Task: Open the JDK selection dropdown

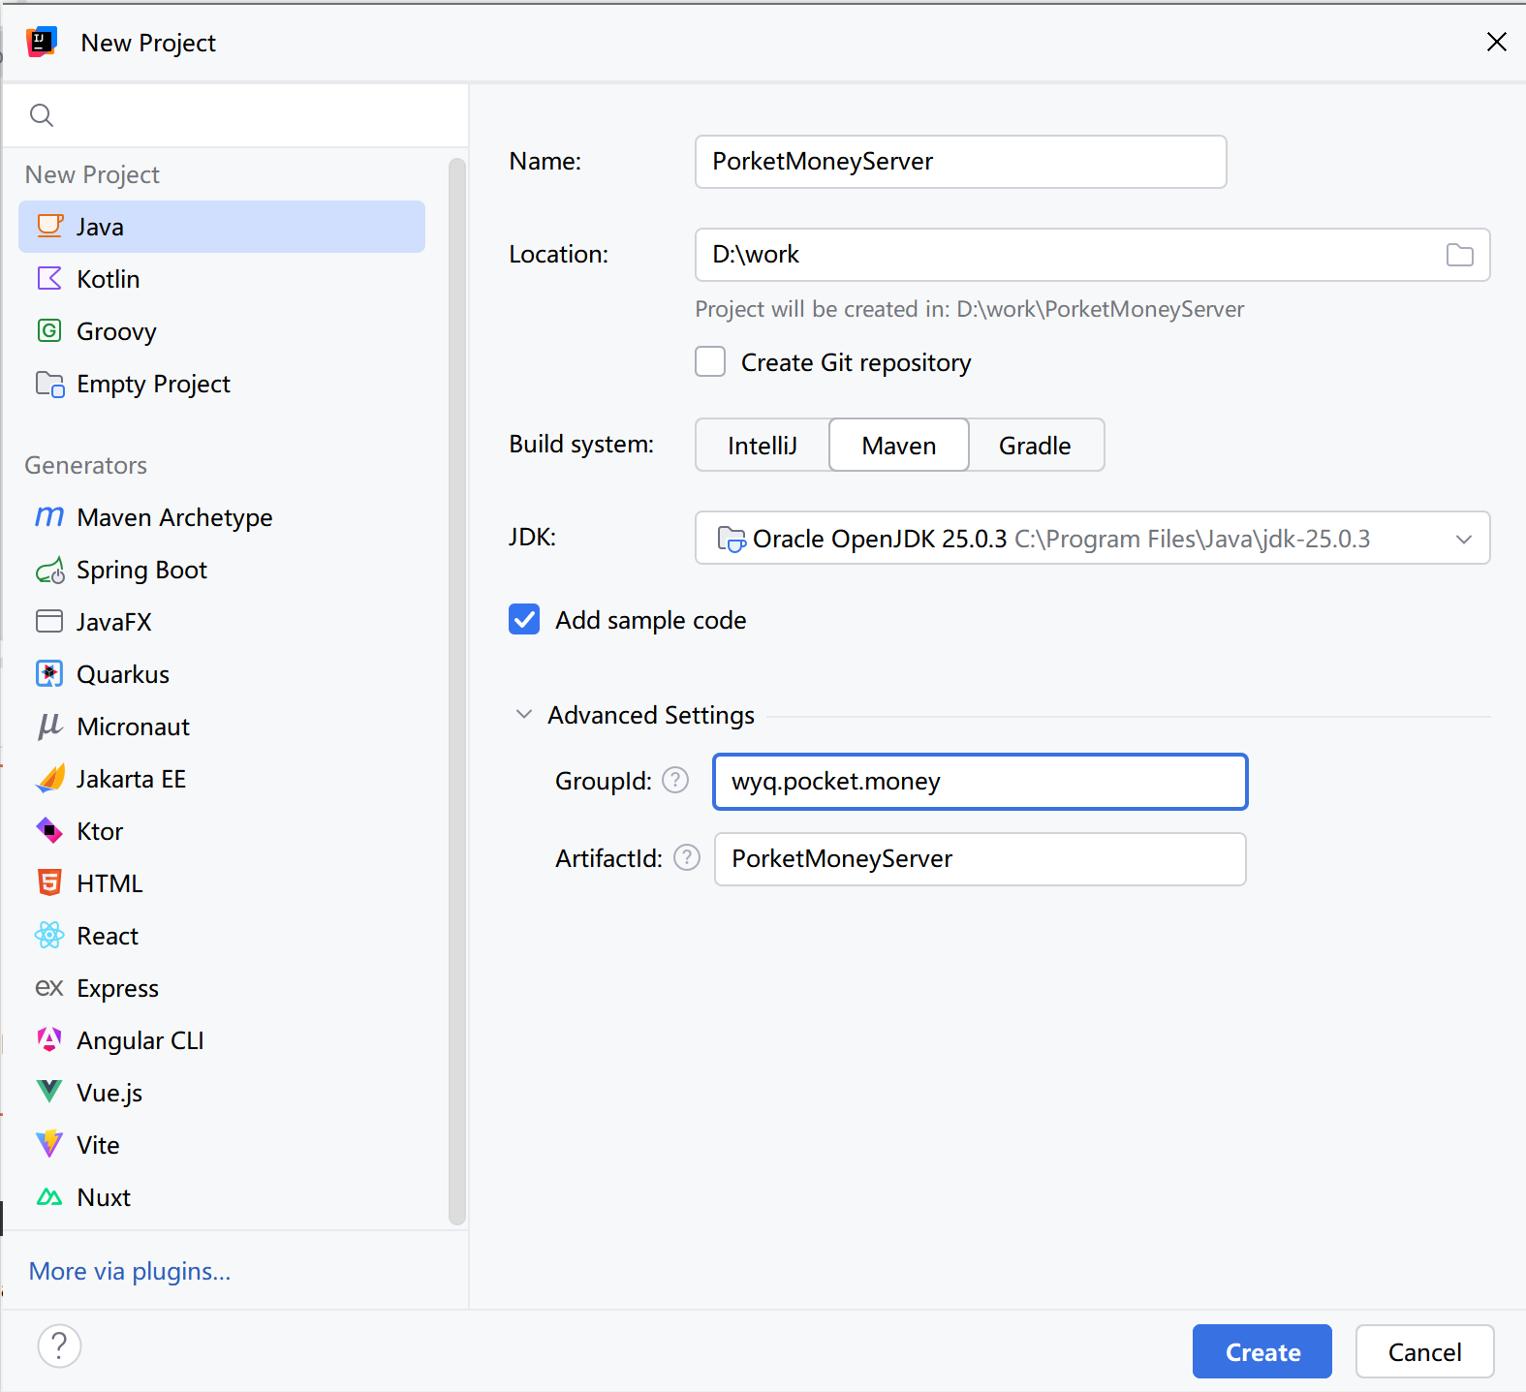Action: click(1092, 538)
